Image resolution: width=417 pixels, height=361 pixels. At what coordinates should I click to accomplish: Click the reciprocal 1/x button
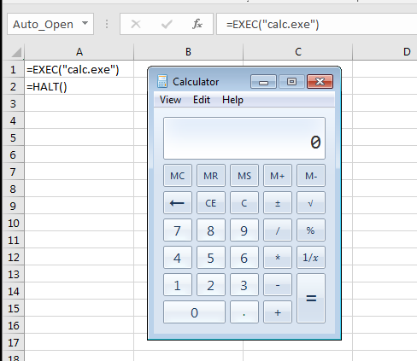(311, 258)
